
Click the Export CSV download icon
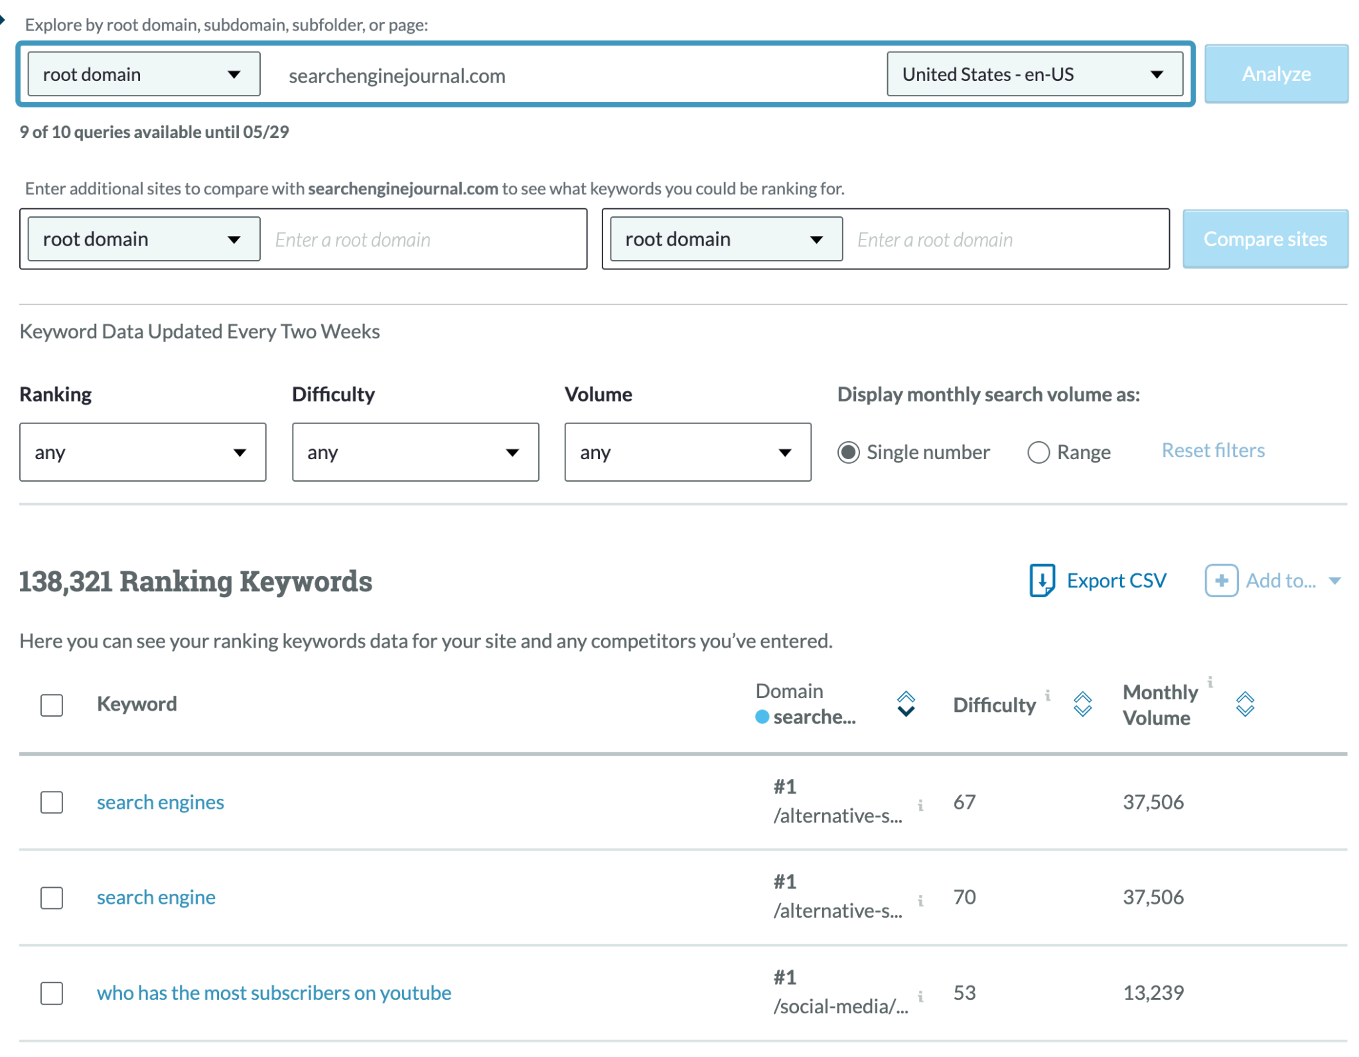point(1043,579)
